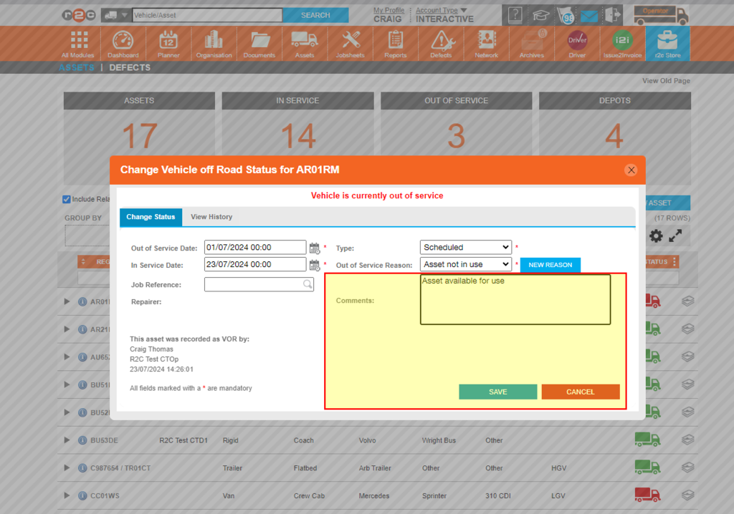This screenshot has height=514, width=734.
Task: Open the Network module
Action: pyautogui.click(x=487, y=44)
